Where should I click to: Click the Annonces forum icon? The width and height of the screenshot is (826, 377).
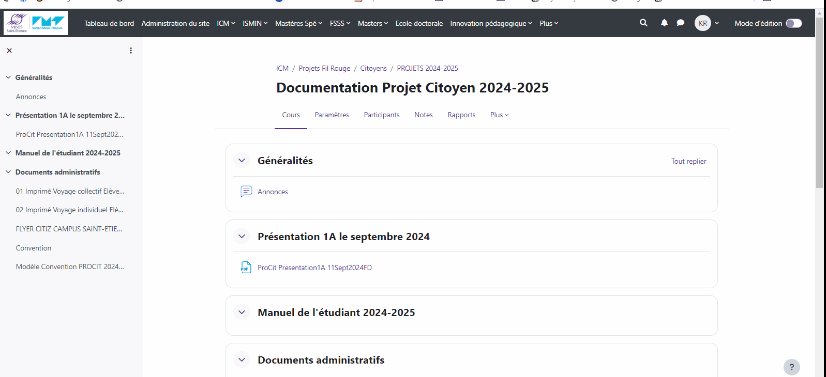click(246, 192)
